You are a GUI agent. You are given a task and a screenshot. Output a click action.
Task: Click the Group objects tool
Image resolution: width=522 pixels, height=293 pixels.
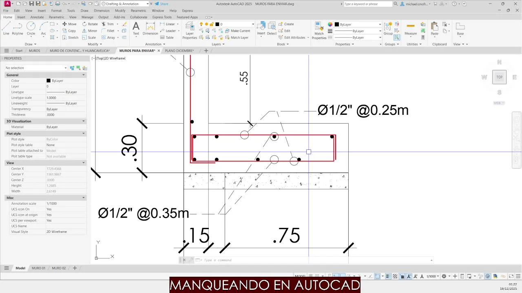(388, 28)
